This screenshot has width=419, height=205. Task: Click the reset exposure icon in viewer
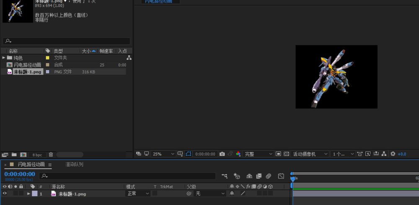click(393, 154)
